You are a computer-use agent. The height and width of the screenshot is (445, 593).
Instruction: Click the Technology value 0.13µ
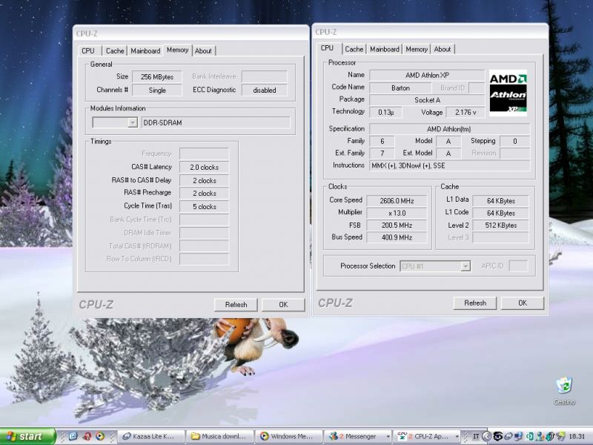(x=385, y=113)
